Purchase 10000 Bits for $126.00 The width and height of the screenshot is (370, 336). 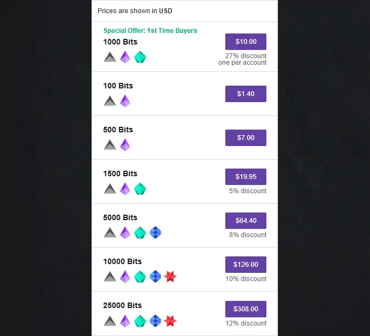click(246, 265)
